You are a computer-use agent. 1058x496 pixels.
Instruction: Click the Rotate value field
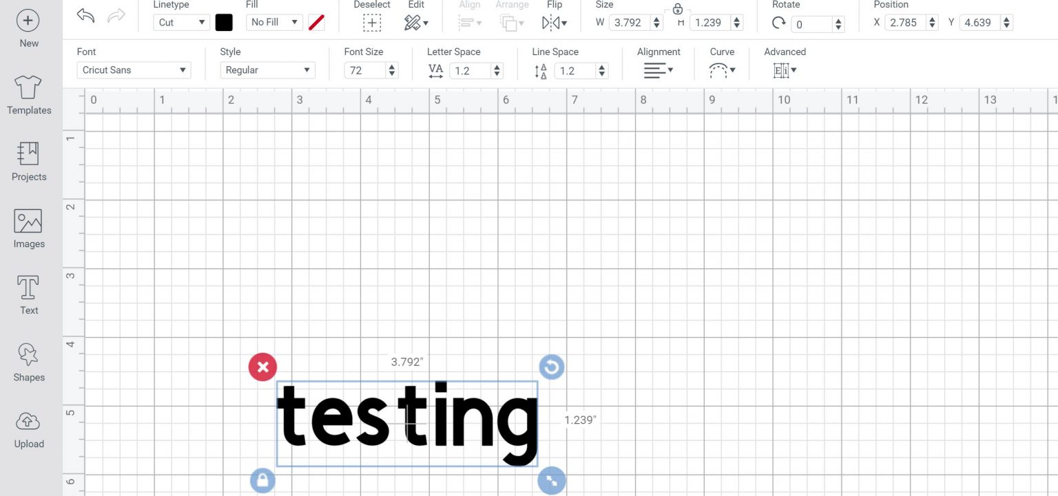pos(812,24)
